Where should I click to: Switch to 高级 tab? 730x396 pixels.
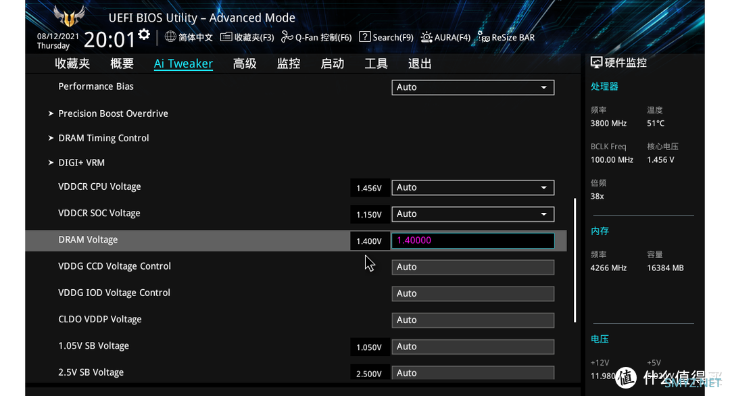pos(245,64)
